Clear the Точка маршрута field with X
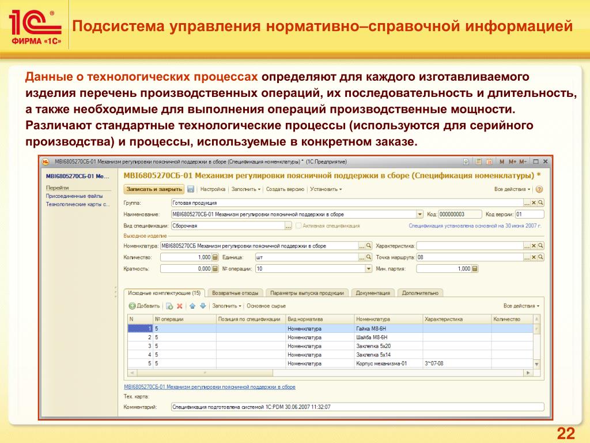The image size is (590, 443). (534, 257)
